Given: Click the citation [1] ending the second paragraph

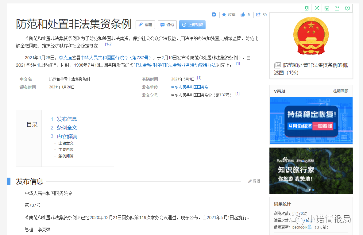Looking at the screenshot, I should pos(238,63).
